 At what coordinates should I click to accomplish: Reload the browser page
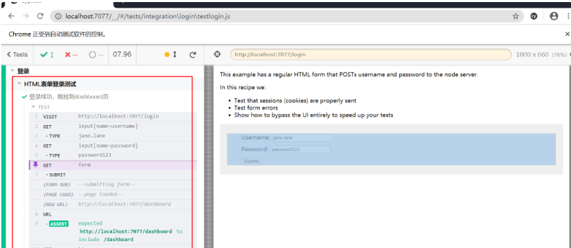(41, 16)
